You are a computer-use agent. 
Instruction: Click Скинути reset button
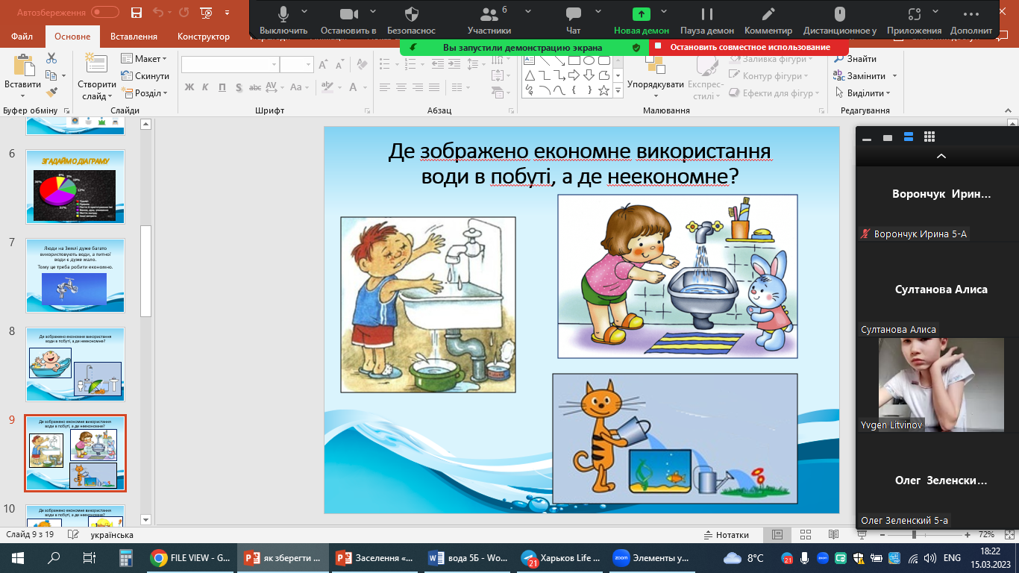pyautogui.click(x=145, y=76)
